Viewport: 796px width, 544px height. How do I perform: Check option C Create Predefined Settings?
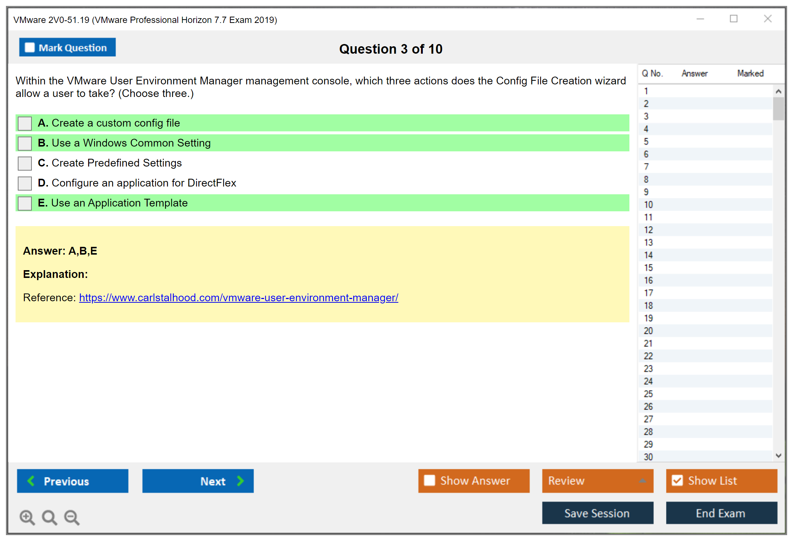pyautogui.click(x=25, y=163)
